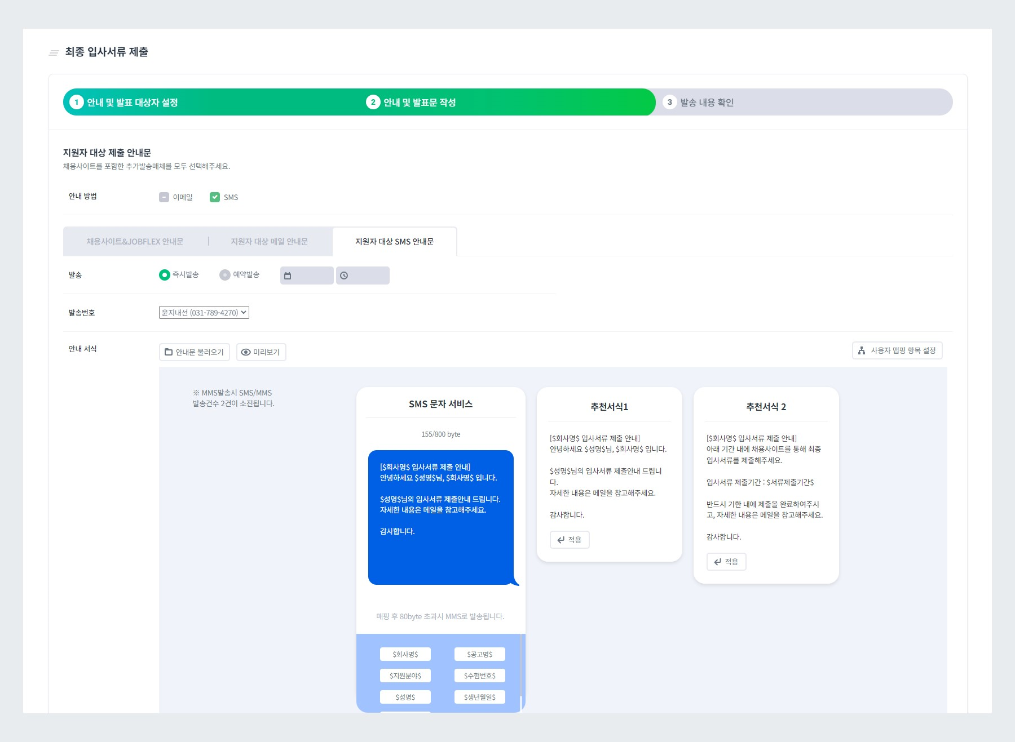Screen dimensions: 1015x742
Task: Click the 추천서식1 card heading
Action: 610,407
